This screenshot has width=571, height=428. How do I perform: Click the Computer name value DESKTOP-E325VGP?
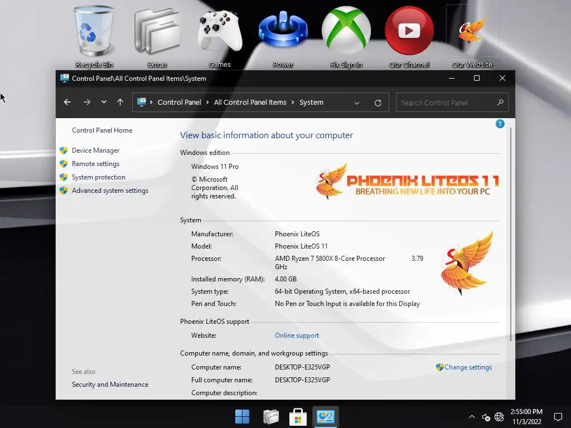[x=302, y=367]
